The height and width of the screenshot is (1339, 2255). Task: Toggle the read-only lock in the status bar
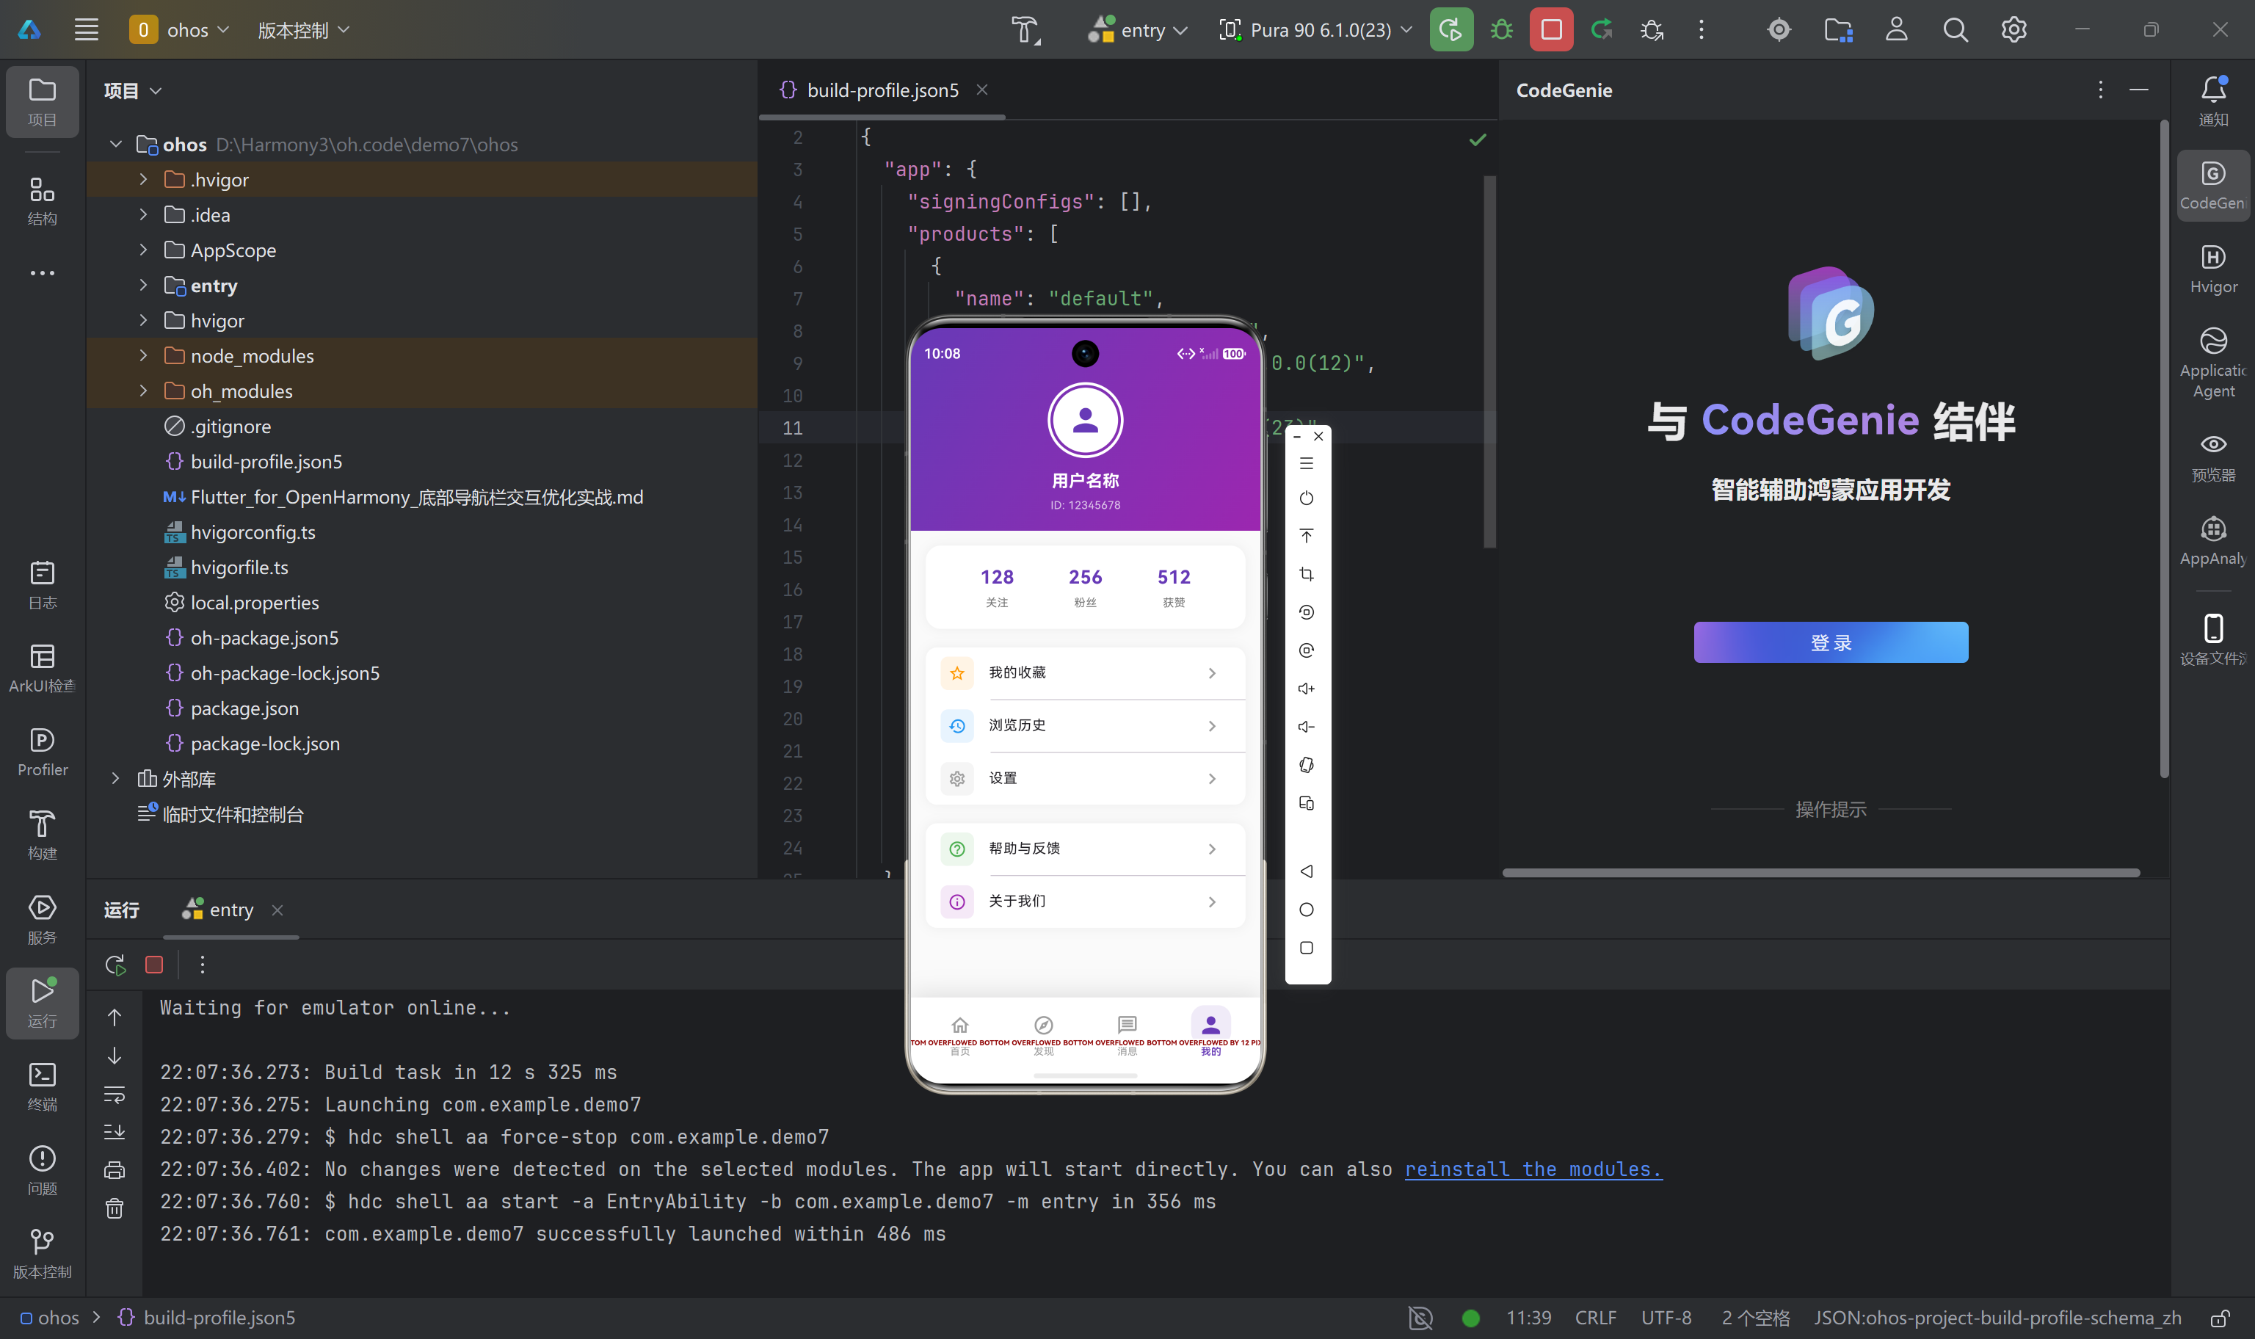coord(2220,1318)
